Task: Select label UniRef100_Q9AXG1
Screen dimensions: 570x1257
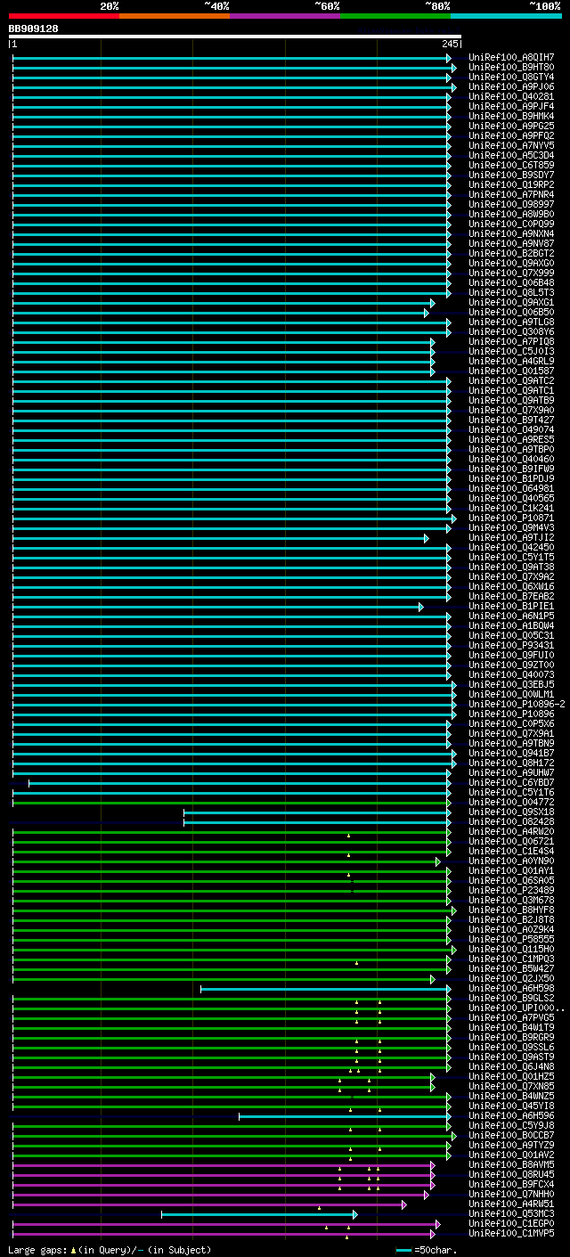Action: coord(511,302)
